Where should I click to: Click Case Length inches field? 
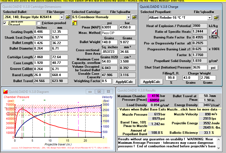(42, 63)
